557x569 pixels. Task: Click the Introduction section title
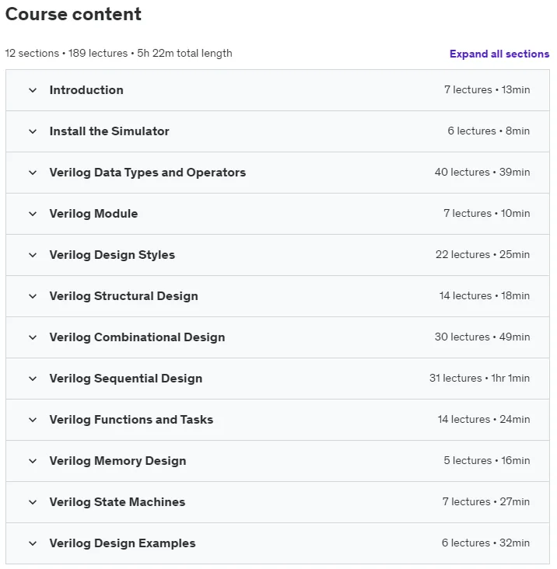click(x=86, y=90)
